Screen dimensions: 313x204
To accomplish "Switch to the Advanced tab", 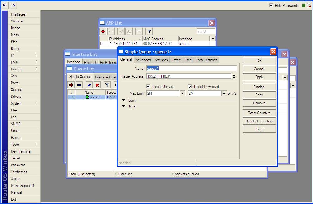I will coord(143,60).
